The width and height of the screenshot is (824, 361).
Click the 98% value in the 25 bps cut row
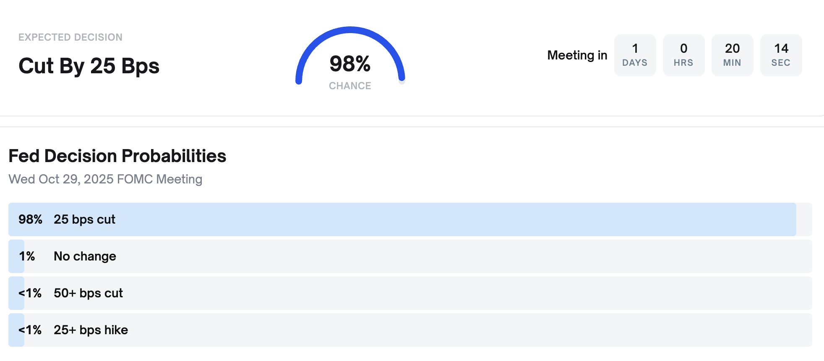(30, 219)
